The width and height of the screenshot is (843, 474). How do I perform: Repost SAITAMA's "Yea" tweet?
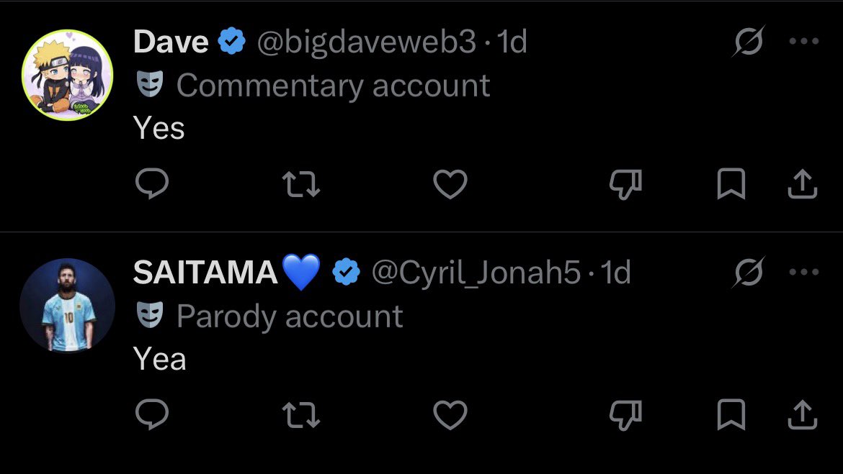[301, 415]
